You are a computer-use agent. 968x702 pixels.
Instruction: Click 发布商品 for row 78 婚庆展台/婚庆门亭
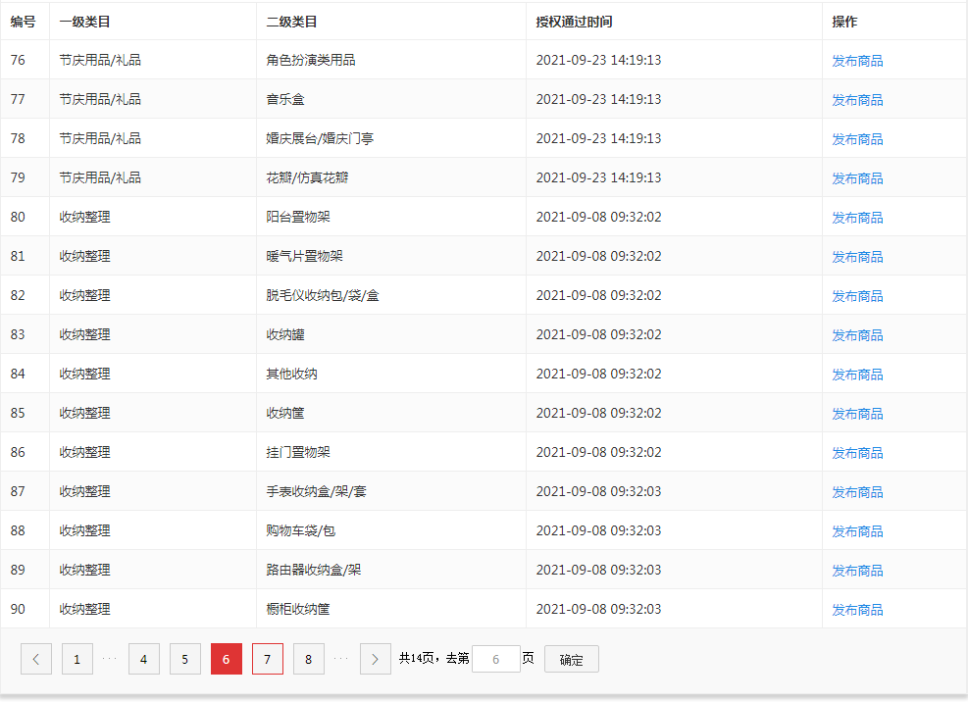point(857,139)
